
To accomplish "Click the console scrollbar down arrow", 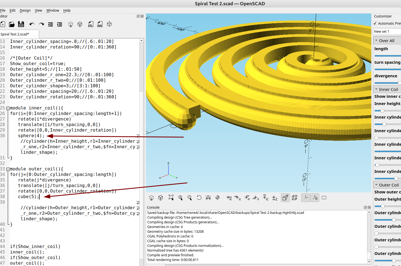I will pos(369,262).
